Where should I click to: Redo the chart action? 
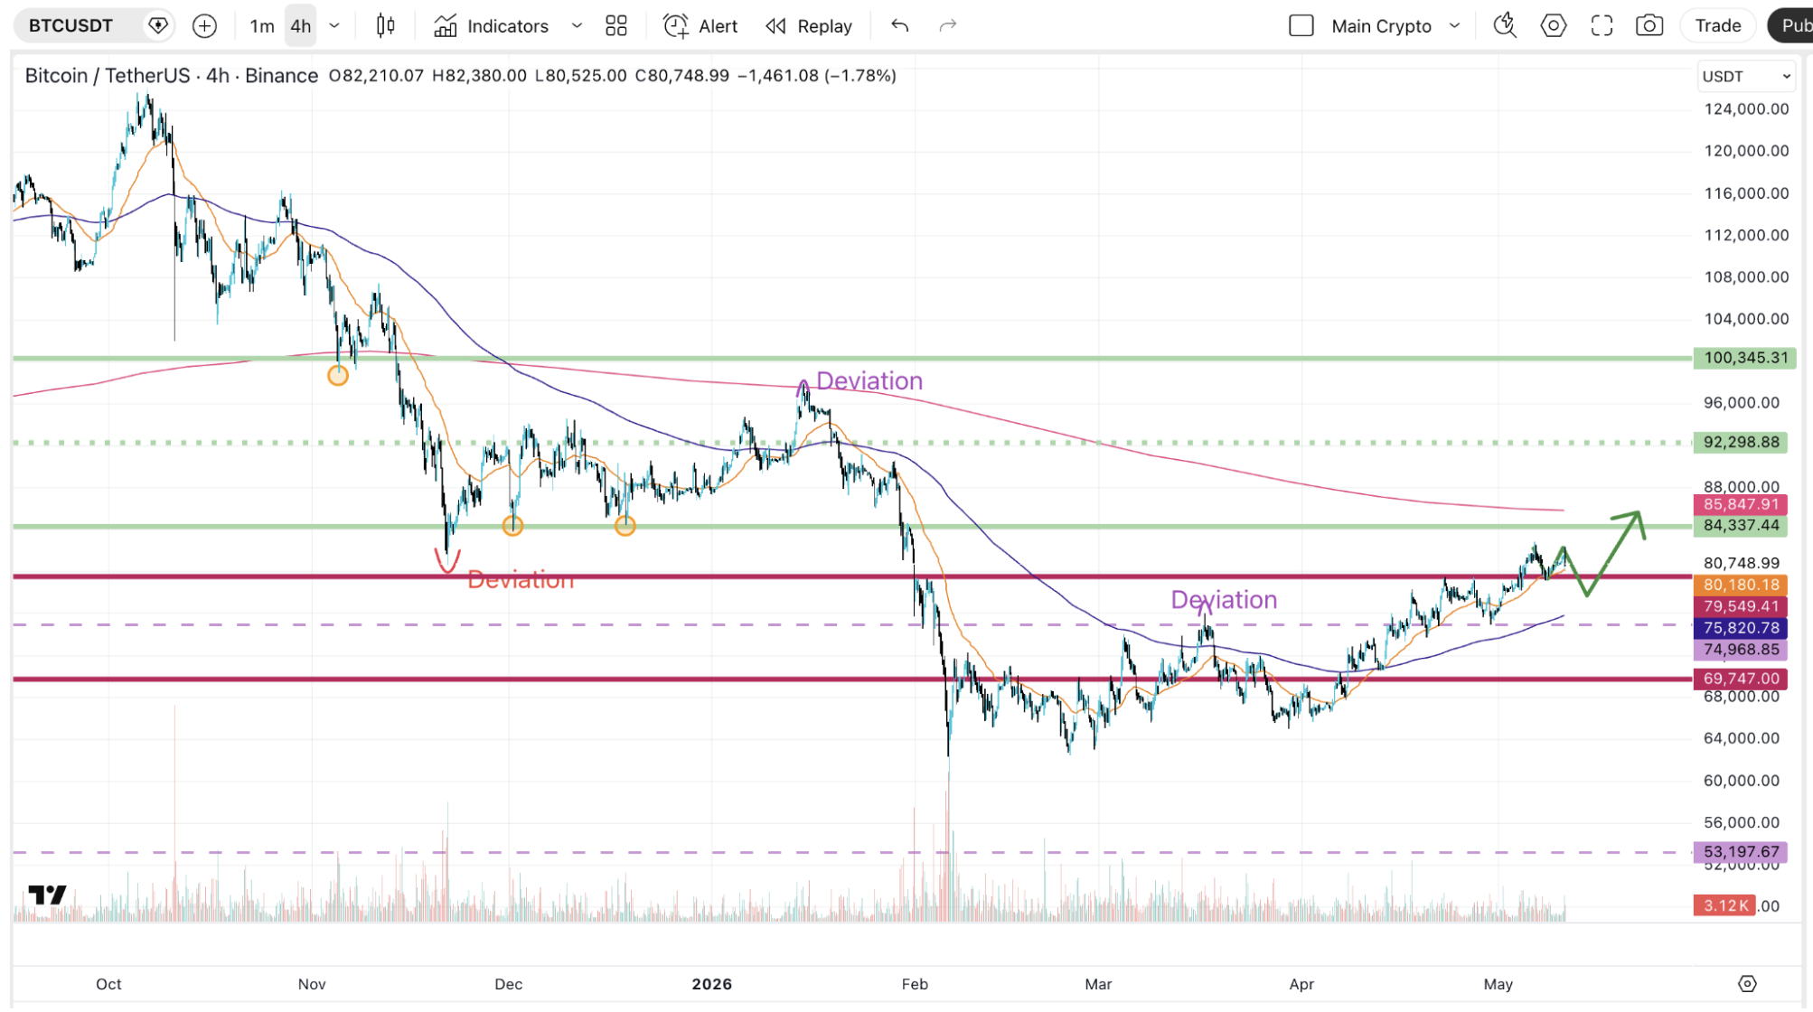(947, 26)
